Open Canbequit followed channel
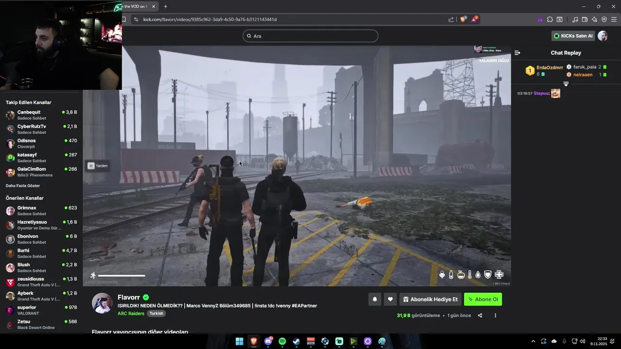Viewport: 621px width, 349px height. [41, 115]
